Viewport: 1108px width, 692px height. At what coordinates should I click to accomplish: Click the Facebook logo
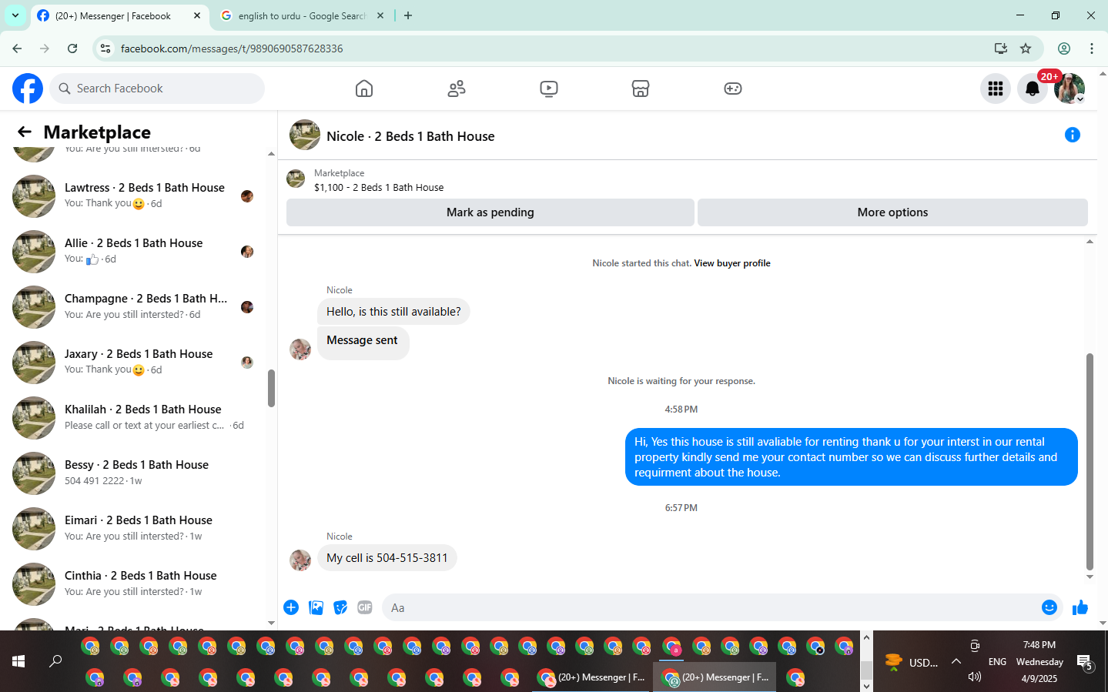28,89
